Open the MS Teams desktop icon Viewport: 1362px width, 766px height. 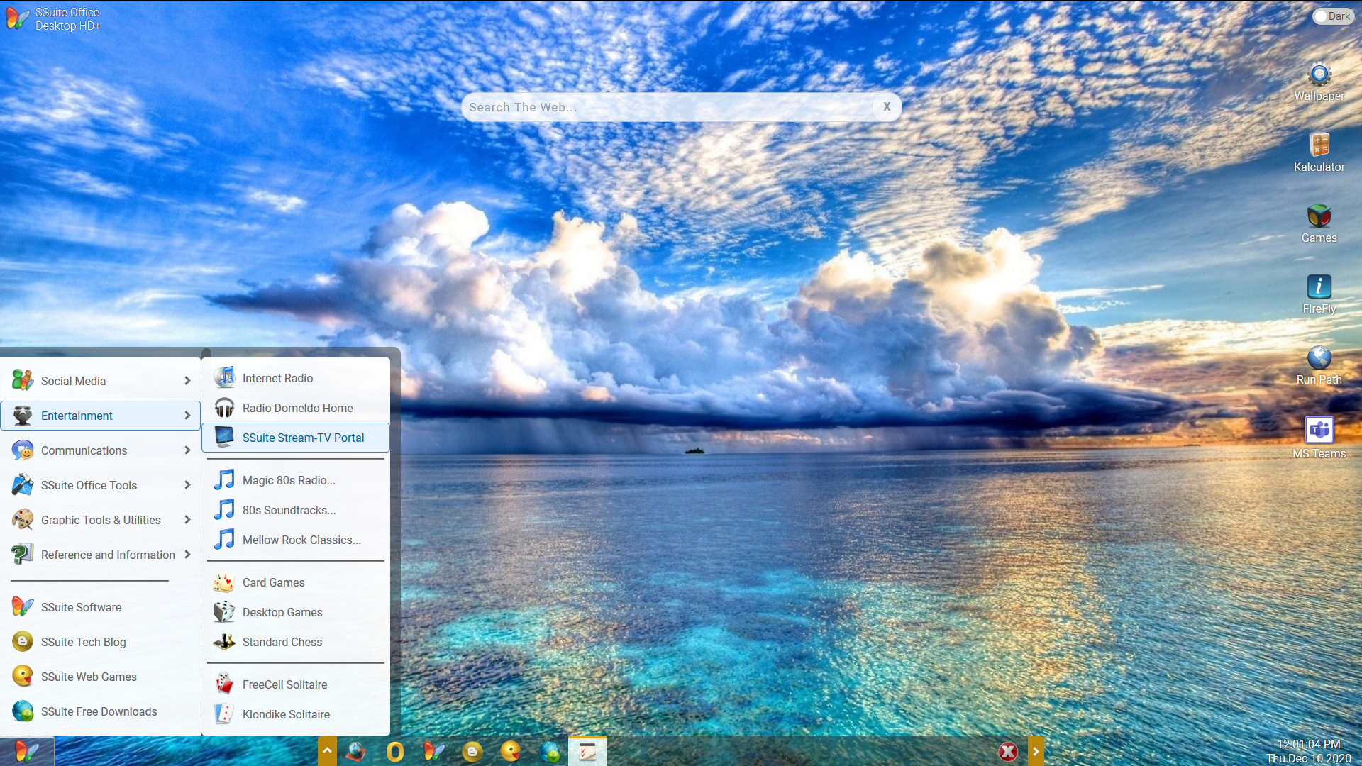coord(1319,431)
